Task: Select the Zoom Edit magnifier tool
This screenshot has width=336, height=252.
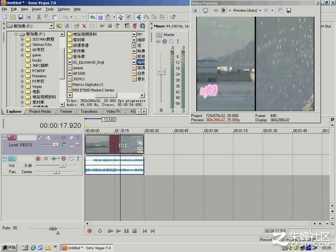Action: coord(162,17)
